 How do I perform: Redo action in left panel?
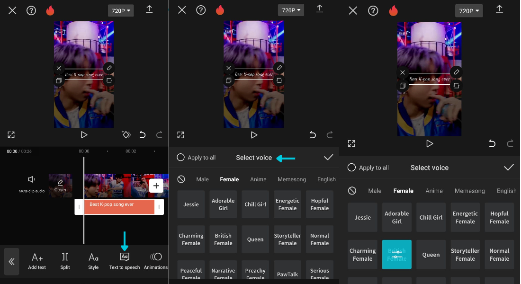pyautogui.click(x=160, y=134)
